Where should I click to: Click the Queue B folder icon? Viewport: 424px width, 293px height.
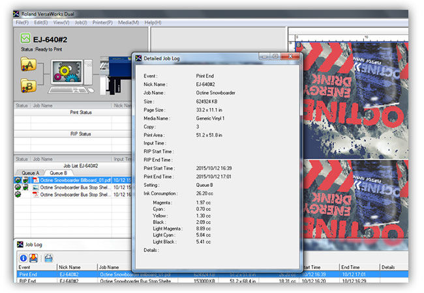click(x=28, y=85)
